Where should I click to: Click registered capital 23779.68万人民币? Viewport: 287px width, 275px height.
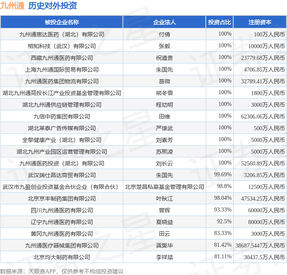coord(263,58)
